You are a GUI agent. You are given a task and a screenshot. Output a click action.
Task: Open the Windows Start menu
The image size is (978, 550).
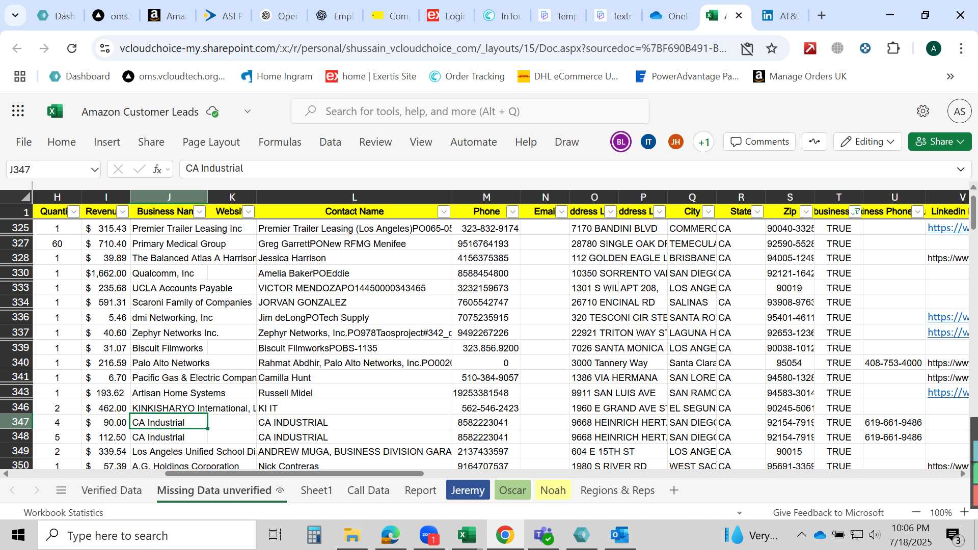click(x=18, y=535)
